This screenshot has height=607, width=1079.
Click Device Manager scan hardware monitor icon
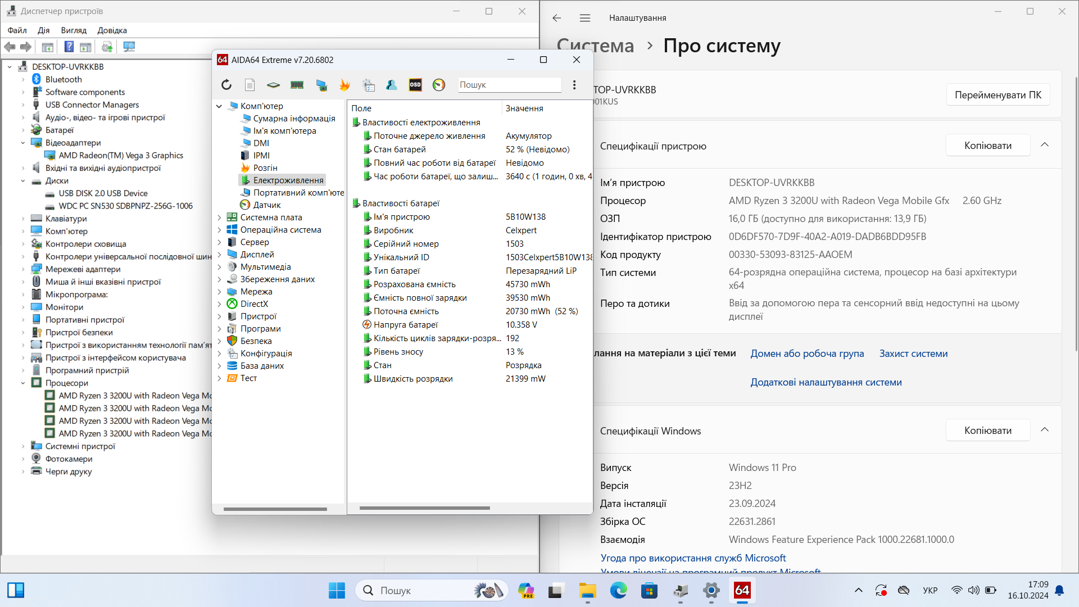pos(129,47)
